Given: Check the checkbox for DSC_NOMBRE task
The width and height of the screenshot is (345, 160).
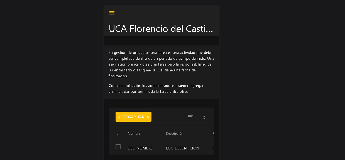Looking at the screenshot, I should coord(118,146).
